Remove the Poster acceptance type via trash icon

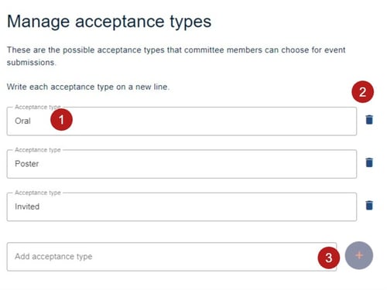click(x=369, y=162)
